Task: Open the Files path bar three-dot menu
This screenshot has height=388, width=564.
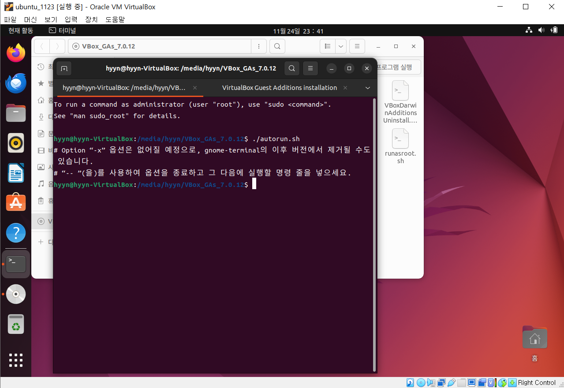Action: pos(259,46)
